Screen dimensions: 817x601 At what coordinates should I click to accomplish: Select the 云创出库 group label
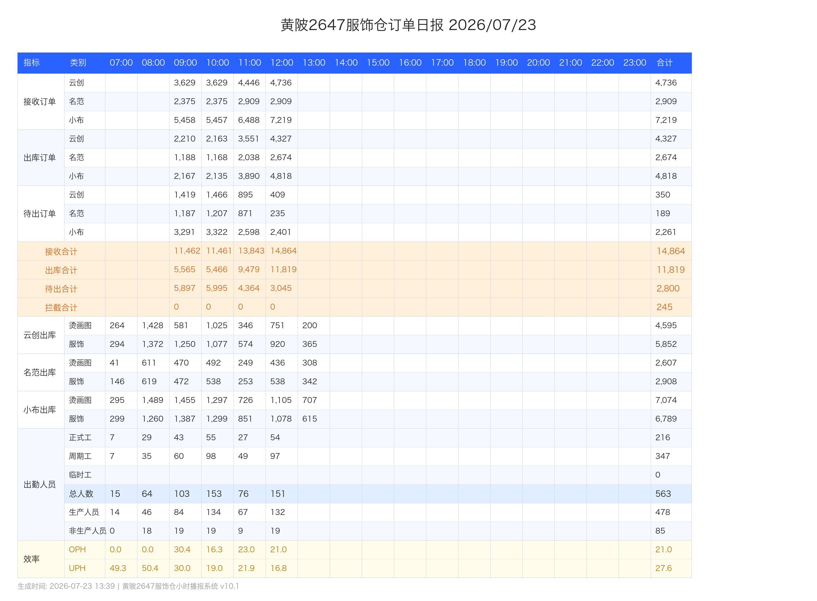coord(40,335)
